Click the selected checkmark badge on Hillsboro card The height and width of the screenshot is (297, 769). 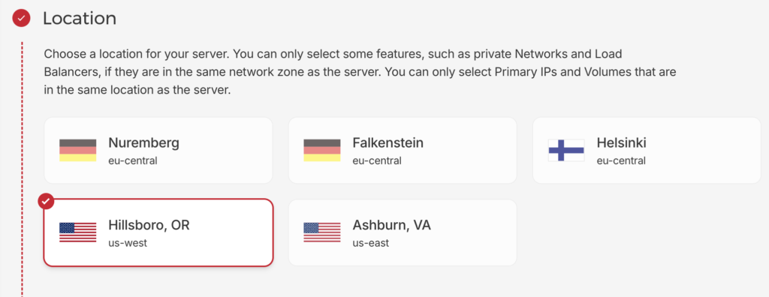(x=47, y=201)
